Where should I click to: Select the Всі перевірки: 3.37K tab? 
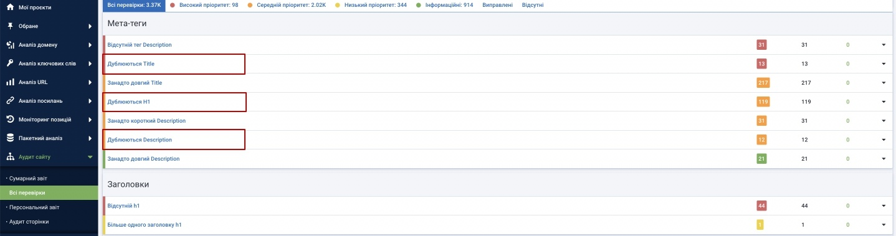point(135,5)
